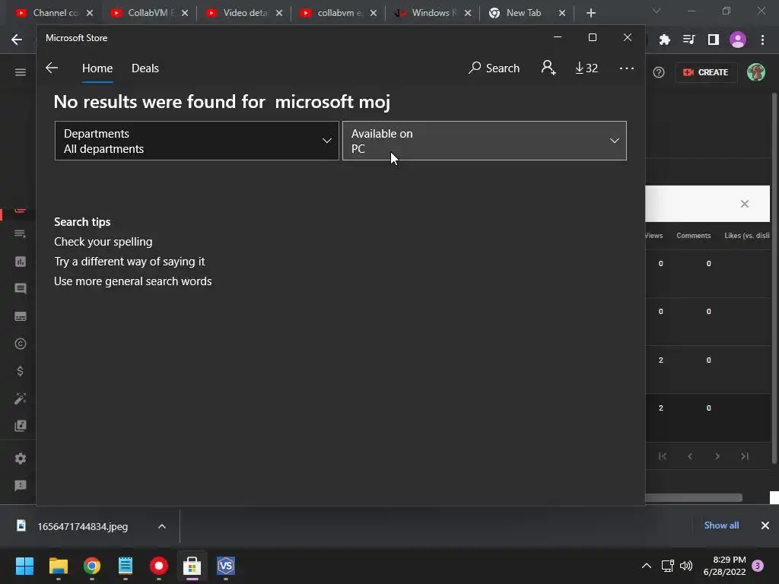The height and width of the screenshot is (584, 779).
Task: Go to next page of video table
Action: (x=717, y=456)
